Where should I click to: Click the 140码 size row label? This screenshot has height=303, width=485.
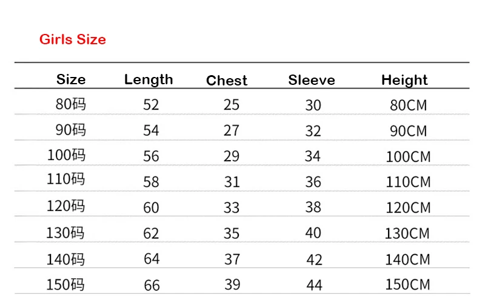65,259
